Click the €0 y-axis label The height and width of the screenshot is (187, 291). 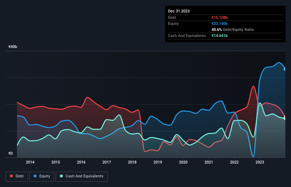pyautogui.click(x=11, y=153)
